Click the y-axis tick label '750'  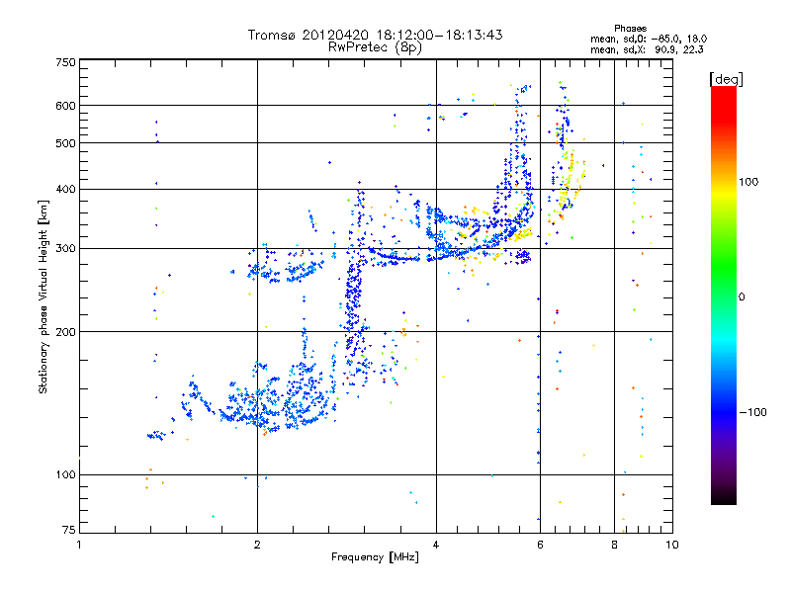click(x=65, y=62)
